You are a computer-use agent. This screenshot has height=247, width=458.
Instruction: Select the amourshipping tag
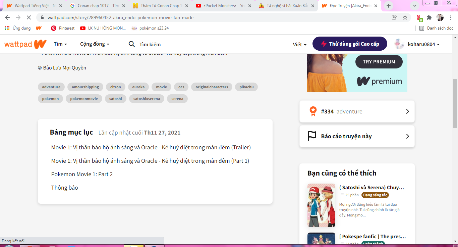tap(85, 87)
